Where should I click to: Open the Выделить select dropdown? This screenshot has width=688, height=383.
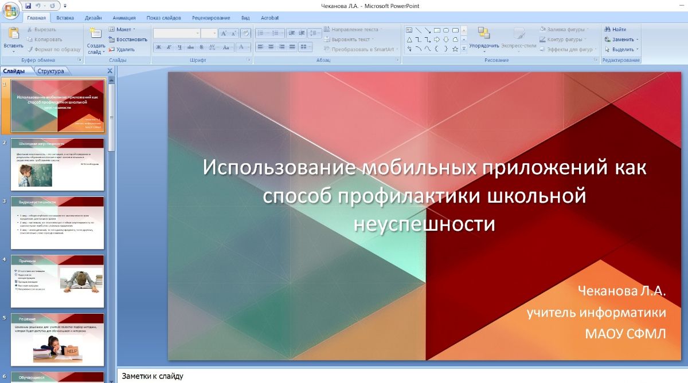pos(621,49)
